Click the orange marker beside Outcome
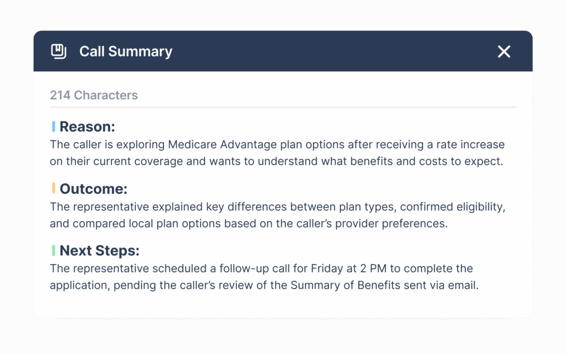The width and height of the screenshot is (566, 354). coord(54,189)
